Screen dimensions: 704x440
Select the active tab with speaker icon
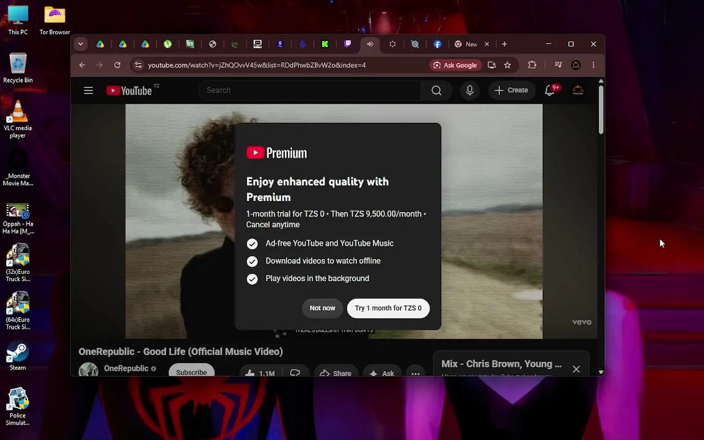[x=370, y=44]
